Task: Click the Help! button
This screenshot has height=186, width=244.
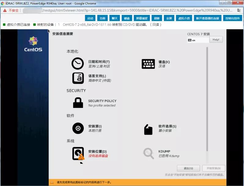Action: tap(216, 40)
